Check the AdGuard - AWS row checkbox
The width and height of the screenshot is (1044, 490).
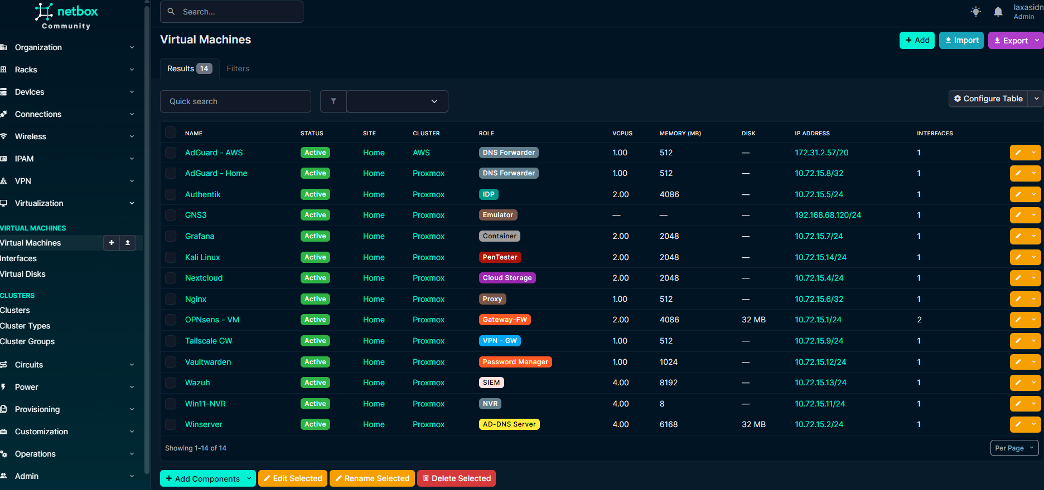pyautogui.click(x=171, y=153)
